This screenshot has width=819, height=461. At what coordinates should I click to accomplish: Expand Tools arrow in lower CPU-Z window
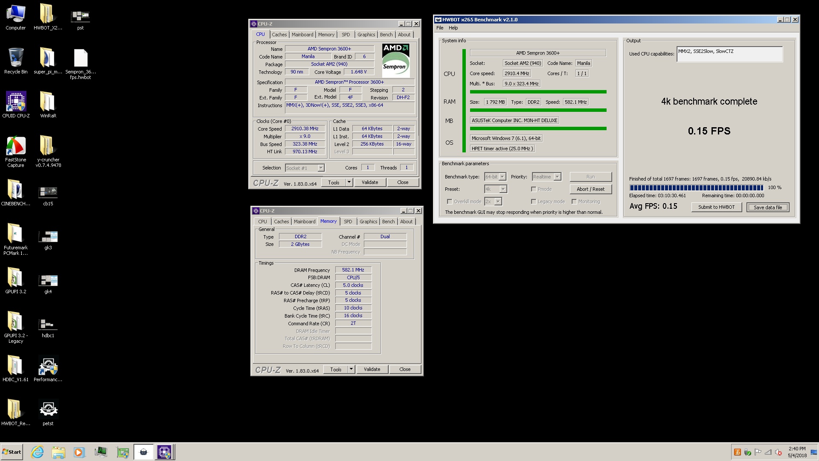[351, 369]
